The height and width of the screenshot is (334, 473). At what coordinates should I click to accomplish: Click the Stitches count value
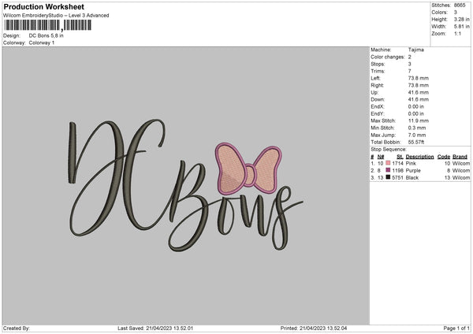coord(460,6)
